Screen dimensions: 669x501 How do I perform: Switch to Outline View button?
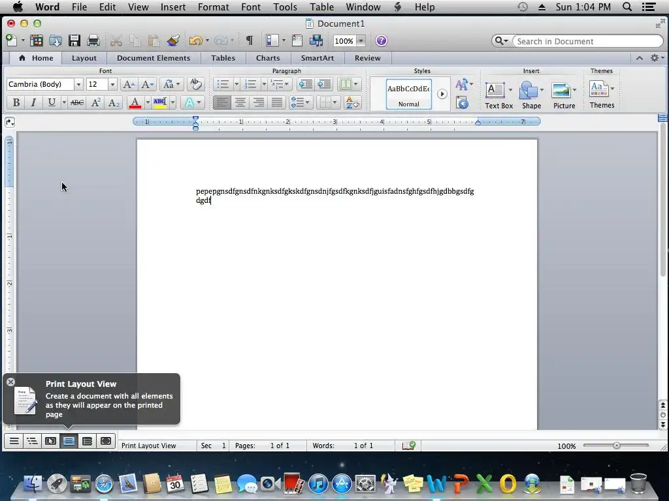point(32,441)
